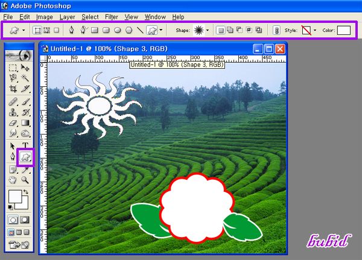This screenshot has width=362, height=260.
Task: Select the Pen tool in the toolbox
Action: 13,157
